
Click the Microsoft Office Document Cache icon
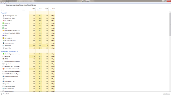pyautogui.click(x=3, y=31)
